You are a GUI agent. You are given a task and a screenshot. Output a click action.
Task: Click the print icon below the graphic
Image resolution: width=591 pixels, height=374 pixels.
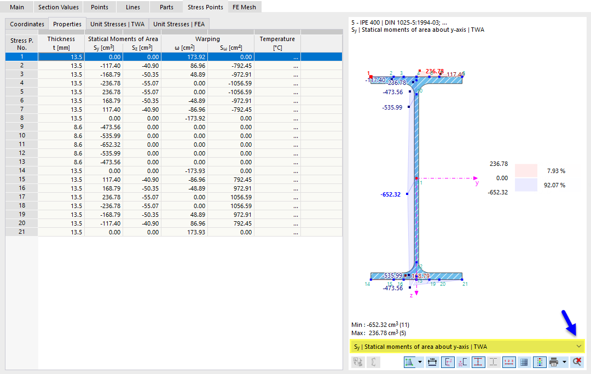554,362
